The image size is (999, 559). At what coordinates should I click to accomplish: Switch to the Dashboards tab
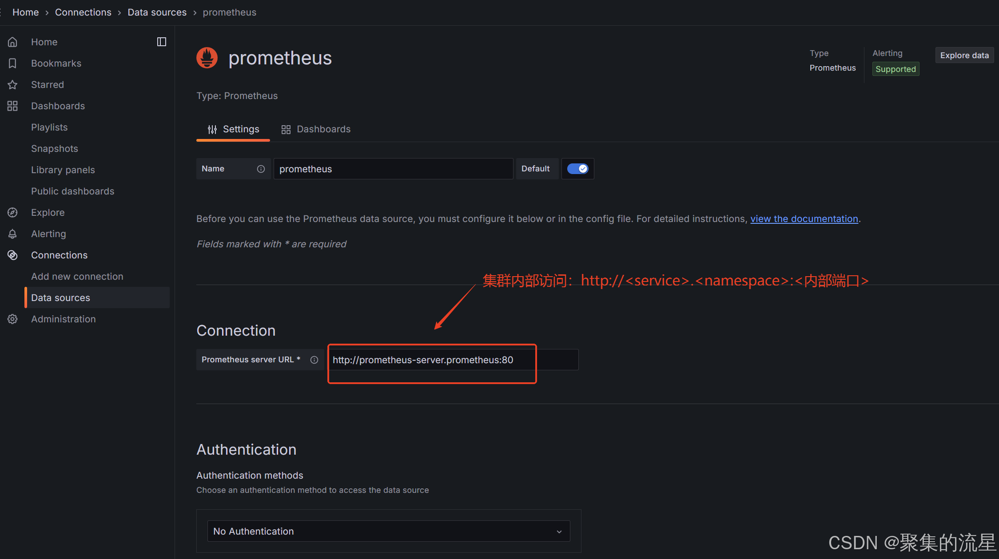click(316, 129)
